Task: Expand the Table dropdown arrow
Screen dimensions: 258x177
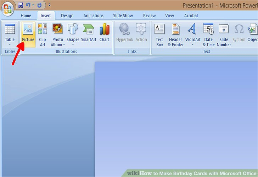Action: (x=10, y=45)
